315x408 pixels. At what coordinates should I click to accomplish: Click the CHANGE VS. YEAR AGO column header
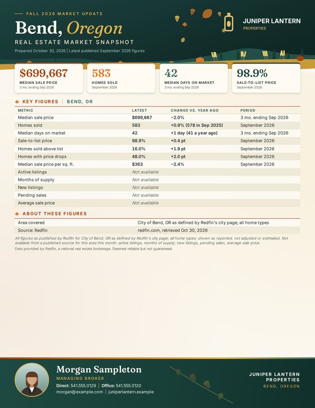click(x=195, y=110)
